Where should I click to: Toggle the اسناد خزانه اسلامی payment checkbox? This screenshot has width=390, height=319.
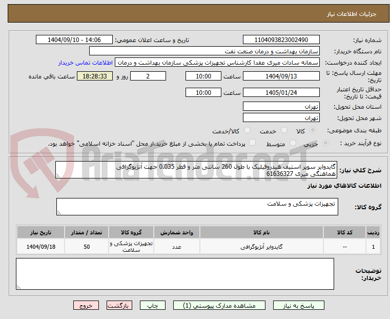point(252,143)
